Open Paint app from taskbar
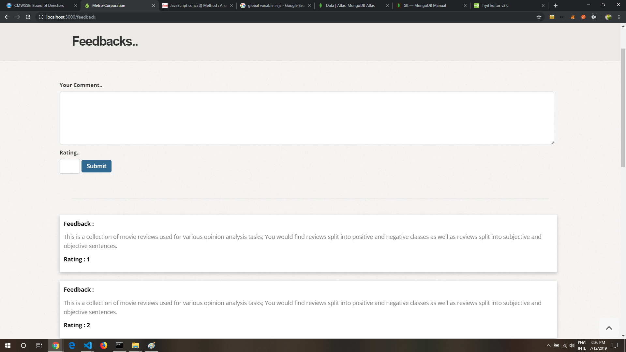Screen dimensions: 626x352 (x=152, y=345)
